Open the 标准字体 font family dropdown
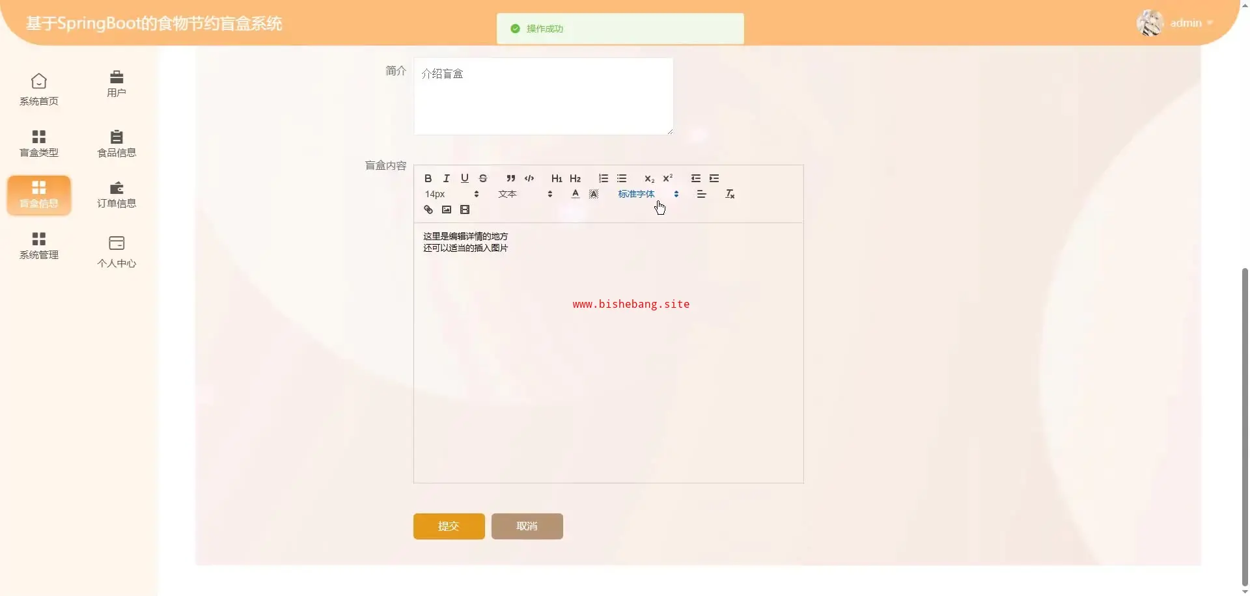The width and height of the screenshot is (1250, 596). (648, 194)
